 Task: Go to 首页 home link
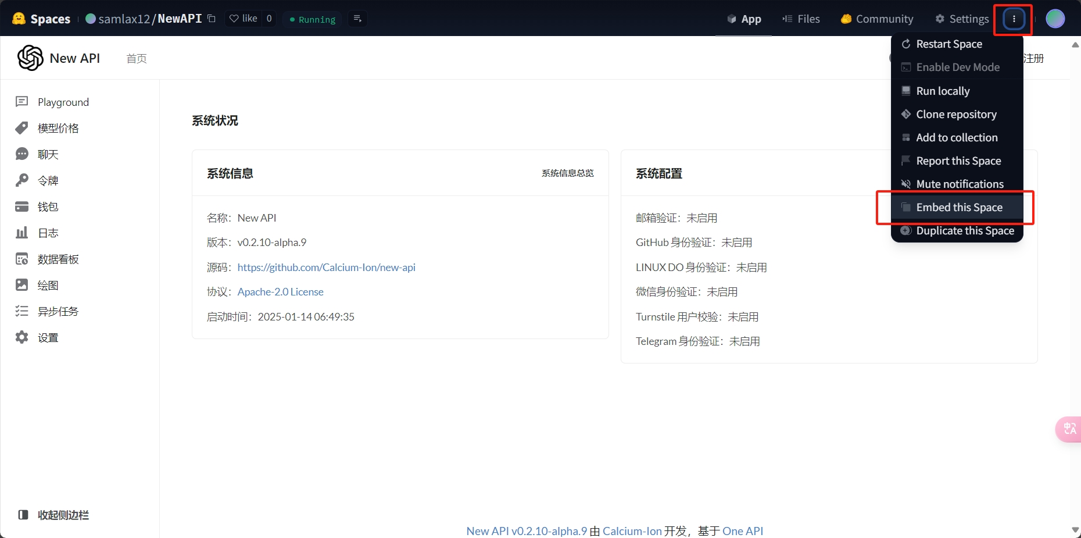coord(137,58)
